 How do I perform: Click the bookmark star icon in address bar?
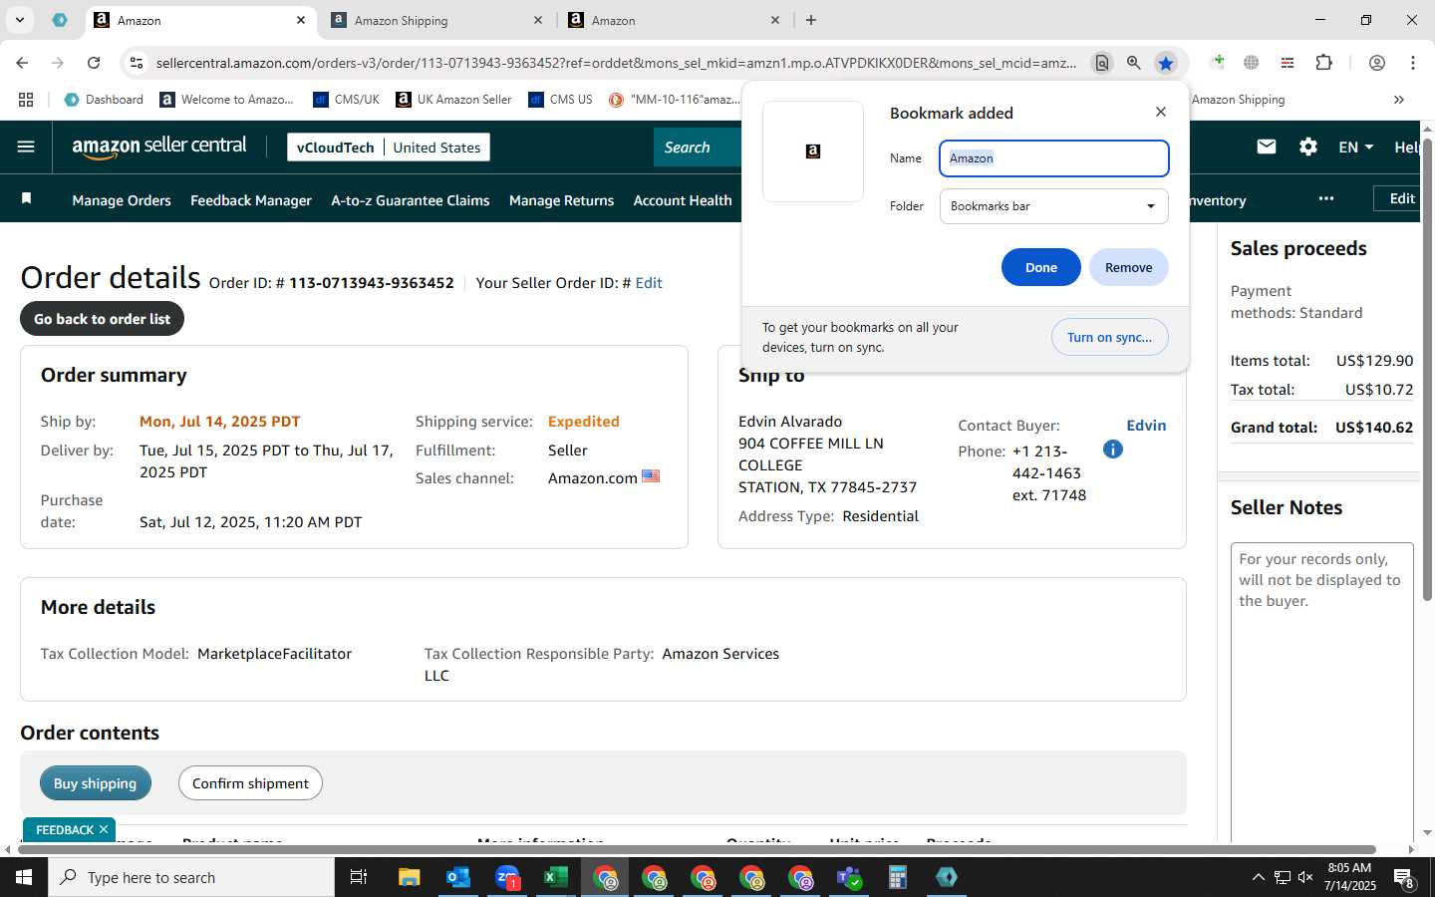coord(1165,63)
